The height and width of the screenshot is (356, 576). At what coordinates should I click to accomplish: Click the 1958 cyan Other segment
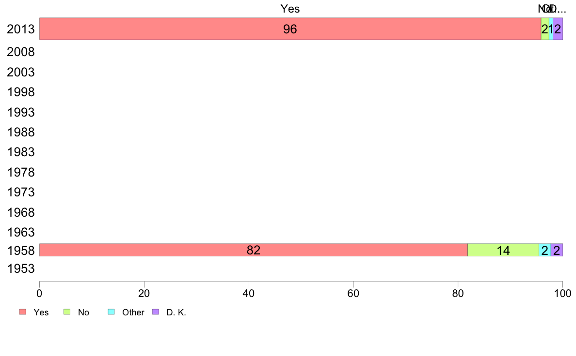pos(545,250)
